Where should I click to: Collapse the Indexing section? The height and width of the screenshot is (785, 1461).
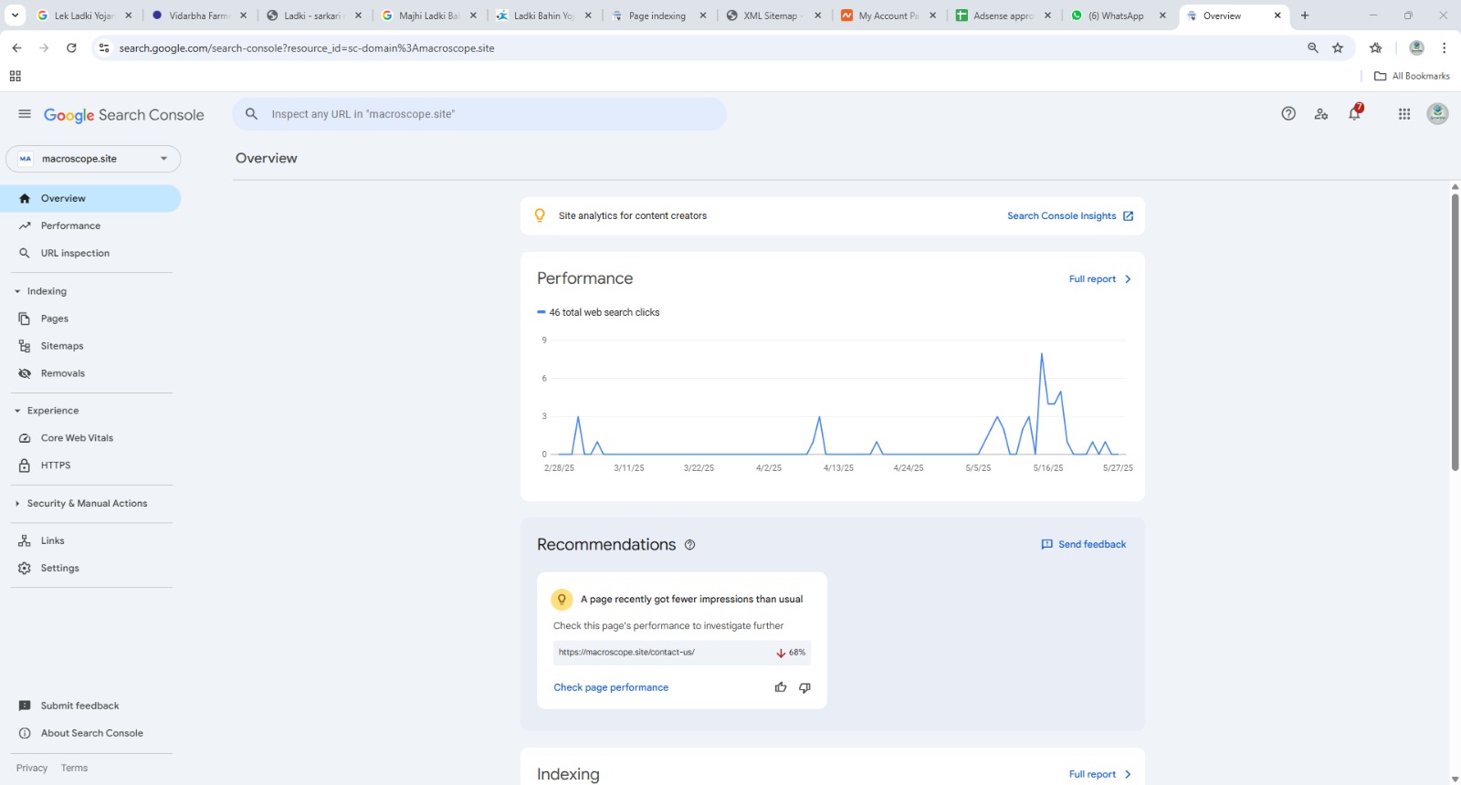(x=17, y=291)
